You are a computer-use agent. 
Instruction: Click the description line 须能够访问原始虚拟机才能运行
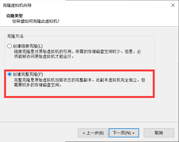tap(44, 56)
